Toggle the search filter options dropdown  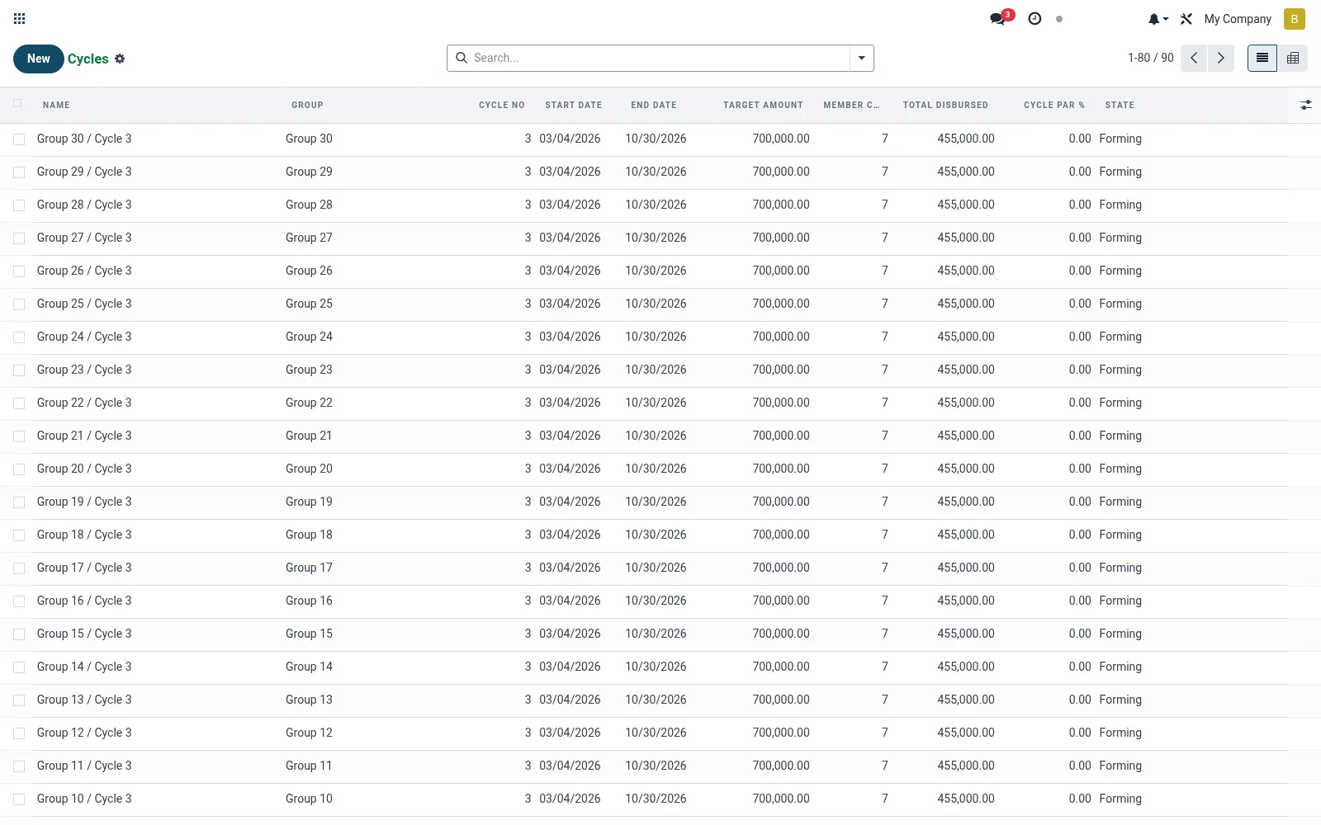click(x=861, y=58)
